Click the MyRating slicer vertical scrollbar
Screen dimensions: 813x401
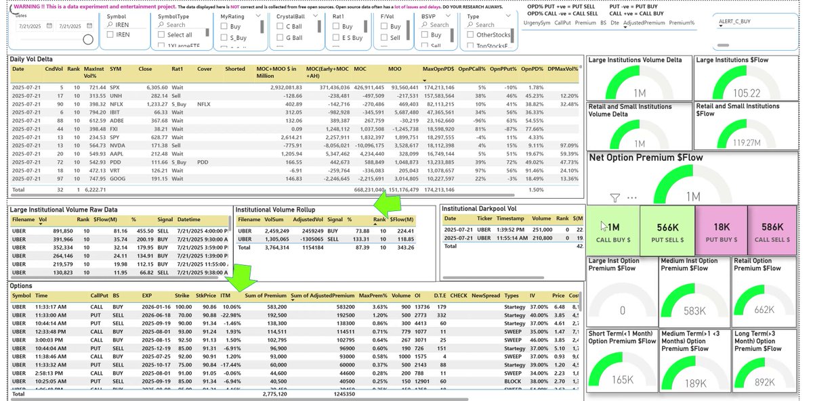point(262,27)
